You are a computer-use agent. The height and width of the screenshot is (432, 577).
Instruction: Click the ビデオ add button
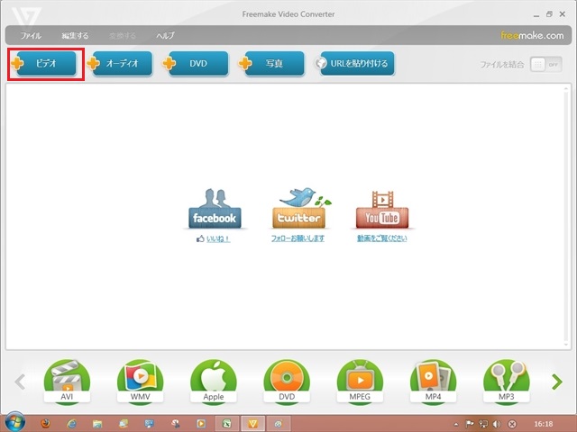click(46, 65)
